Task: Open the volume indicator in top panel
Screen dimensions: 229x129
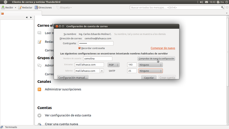Action: pyautogui.click(x=201, y=2)
